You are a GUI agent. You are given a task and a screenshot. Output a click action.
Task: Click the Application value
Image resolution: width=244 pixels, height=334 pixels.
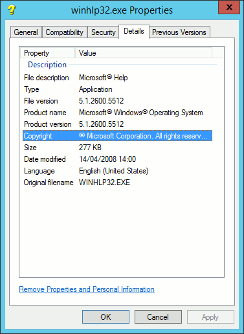point(96,89)
